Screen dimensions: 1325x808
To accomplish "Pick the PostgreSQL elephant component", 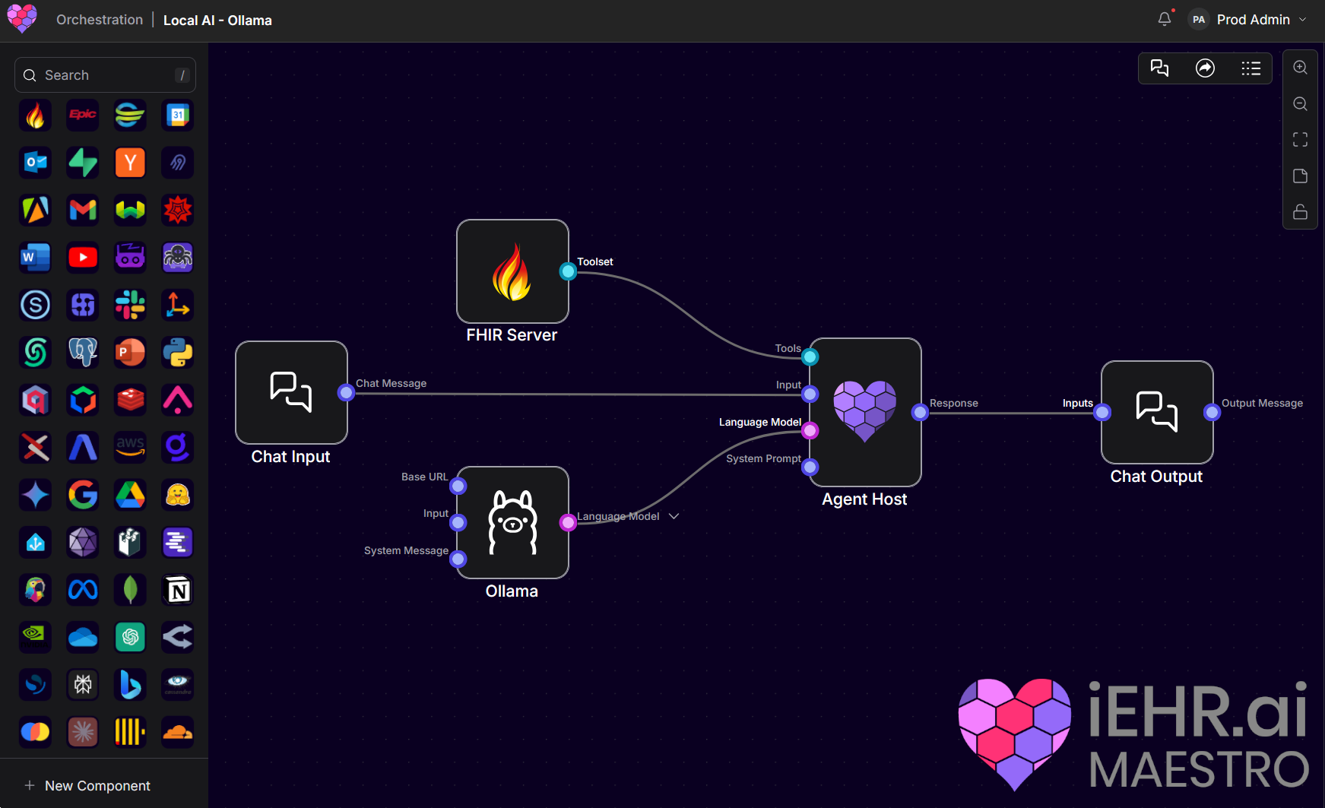I will (x=83, y=352).
